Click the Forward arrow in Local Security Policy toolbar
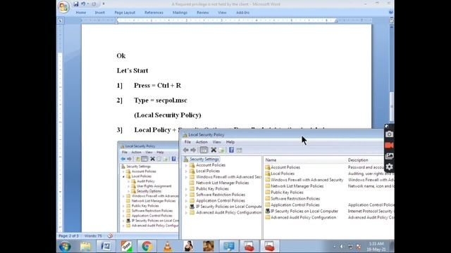This screenshot has width=451, height=253. 193,150
